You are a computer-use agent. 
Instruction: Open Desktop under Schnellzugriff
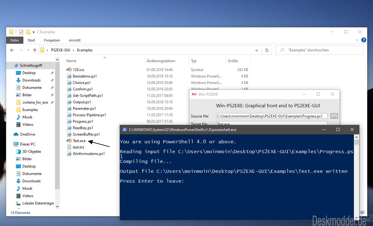pos(29,73)
